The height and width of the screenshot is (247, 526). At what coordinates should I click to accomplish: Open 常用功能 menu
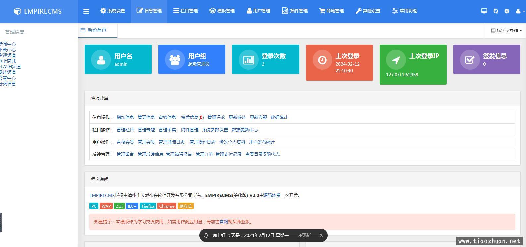coord(404,11)
